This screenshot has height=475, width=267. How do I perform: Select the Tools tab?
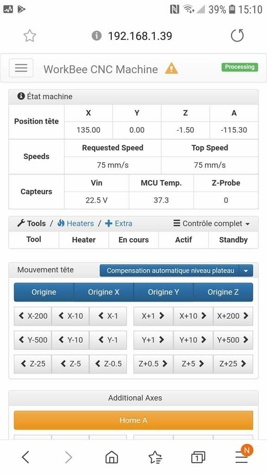tap(32, 224)
